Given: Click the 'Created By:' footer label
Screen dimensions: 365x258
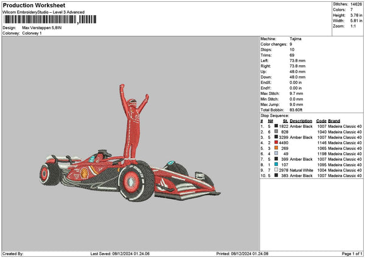Looking at the screenshot, I should coord(13,254).
